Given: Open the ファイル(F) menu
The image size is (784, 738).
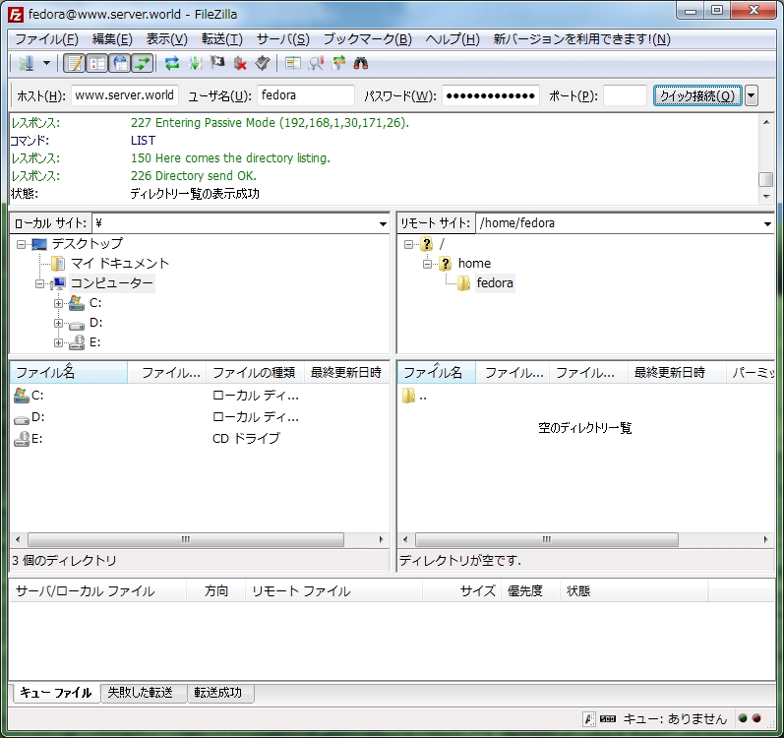Looking at the screenshot, I should pyautogui.click(x=46, y=39).
